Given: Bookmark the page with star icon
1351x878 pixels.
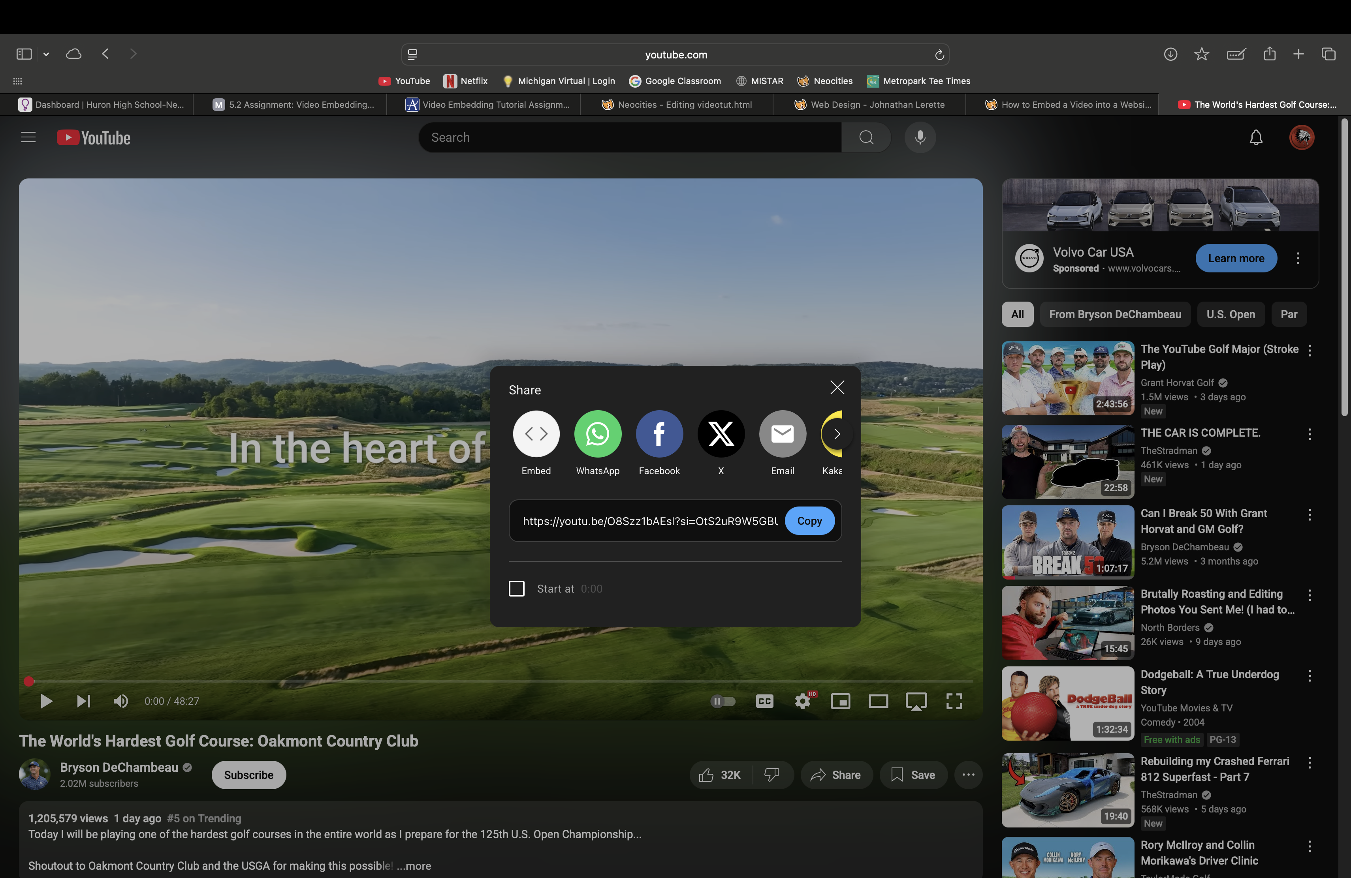Looking at the screenshot, I should click(x=1202, y=54).
